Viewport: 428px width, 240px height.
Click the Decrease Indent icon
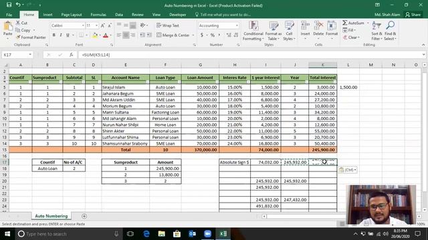point(142,35)
